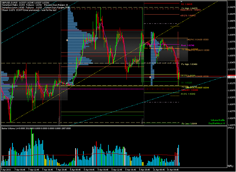
Task: Click the 'DONT Enter prematurely' comment line
Action: pyautogui.click(x=29, y=10)
